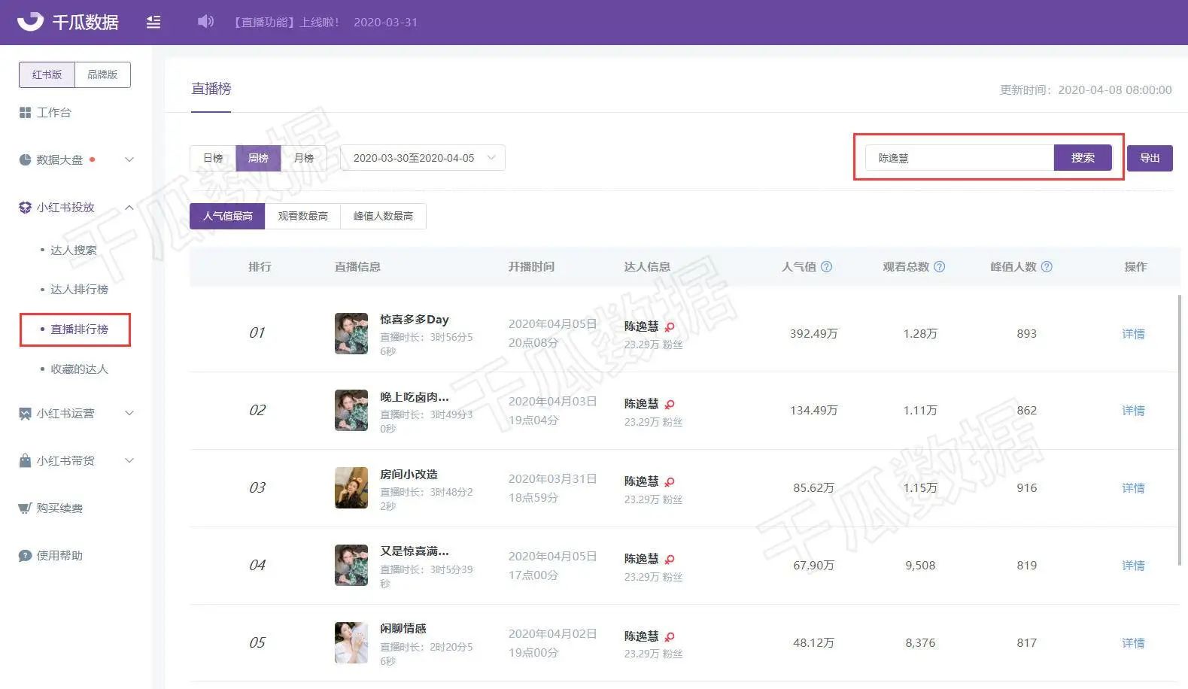This screenshot has height=689, width=1188.
Task: Switch to 红书版 mode
Action: [x=47, y=74]
